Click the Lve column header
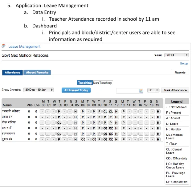 click(x=37, y=105)
